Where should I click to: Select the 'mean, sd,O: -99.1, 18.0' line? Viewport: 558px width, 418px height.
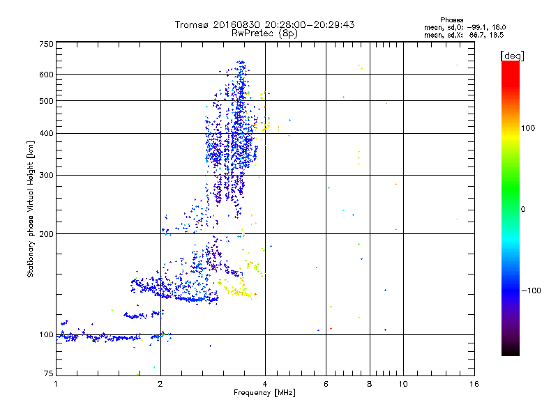point(465,27)
